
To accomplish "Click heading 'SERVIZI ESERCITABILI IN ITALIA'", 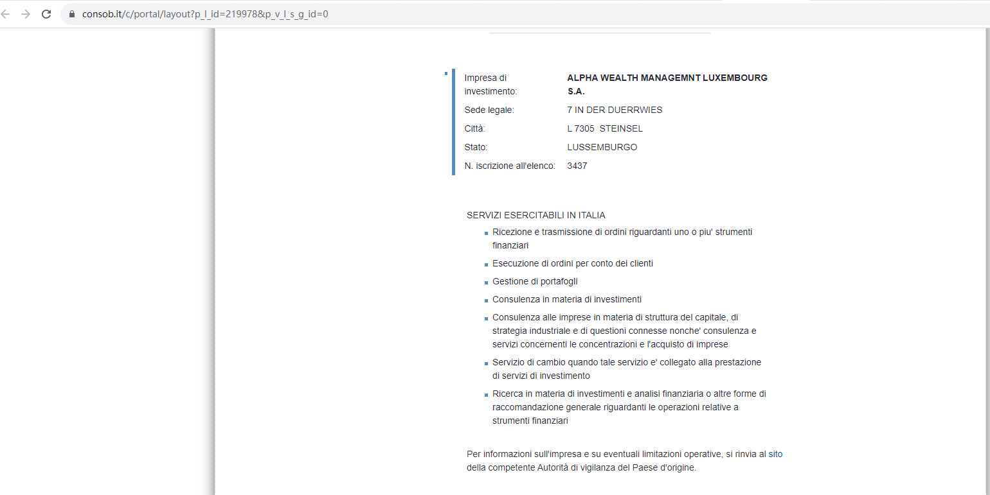I will [x=536, y=215].
